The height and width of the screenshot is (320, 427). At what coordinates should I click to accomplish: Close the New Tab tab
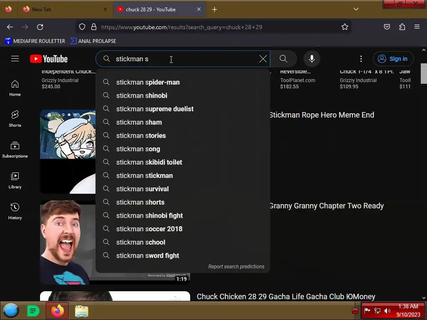tap(105, 9)
